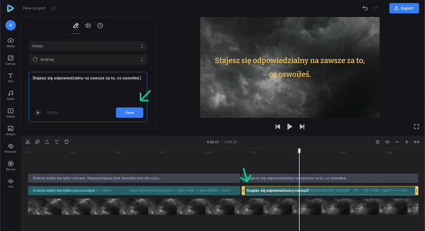Open the Videos panel in sidebar
Image resolution: width=425 pixels, height=231 pixels.
click(11, 113)
